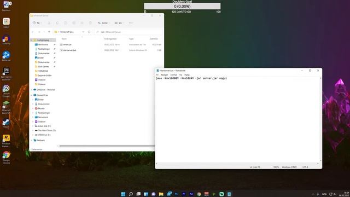Viewport: 350px width, 197px height.
Task: Expand the OneDrive - Personal node
Action: pyautogui.click(x=31, y=90)
